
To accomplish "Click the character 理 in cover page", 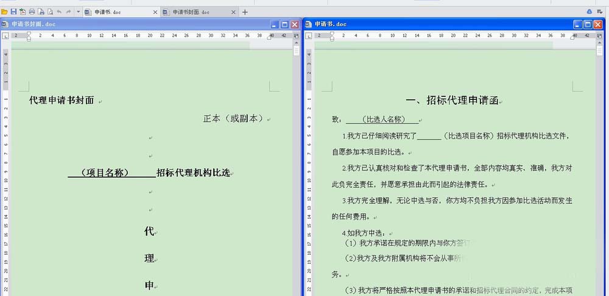I will (x=149, y=259).
